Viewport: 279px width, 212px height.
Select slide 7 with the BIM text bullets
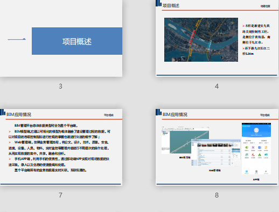[61, 147]
